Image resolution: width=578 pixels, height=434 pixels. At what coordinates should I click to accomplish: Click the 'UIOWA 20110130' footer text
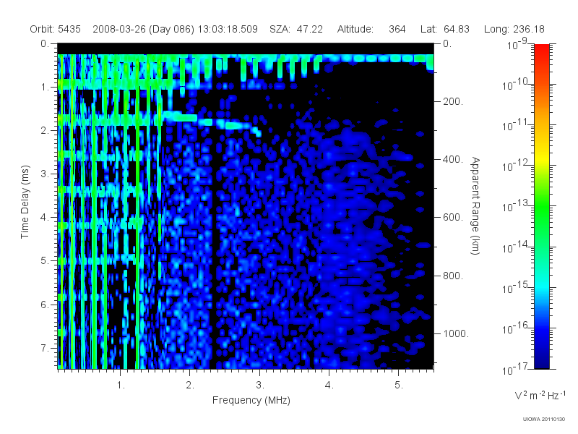coord(544,420)
